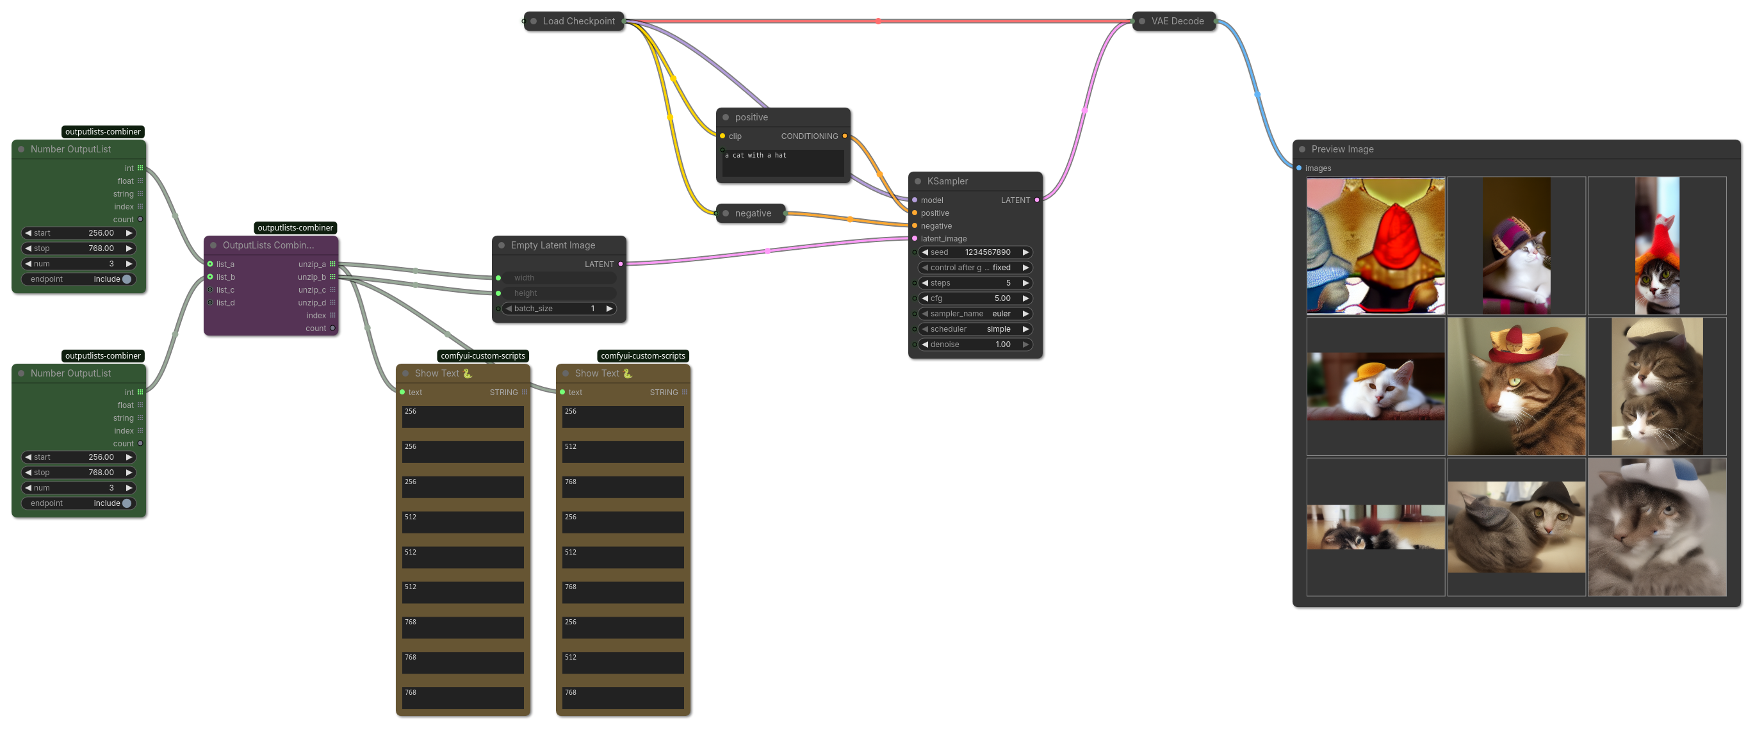Click the combinations node count output socket

pyautogui.click(x=332, y=328)
